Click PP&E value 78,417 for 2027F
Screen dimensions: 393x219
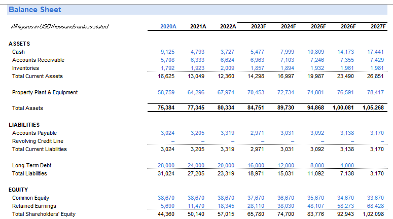375,92
